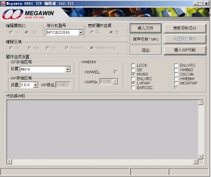The image size is (211, 177).
Task: Click the 载入文件 (Load File) button
Action: pyautogui.click(x=146, y=28)
